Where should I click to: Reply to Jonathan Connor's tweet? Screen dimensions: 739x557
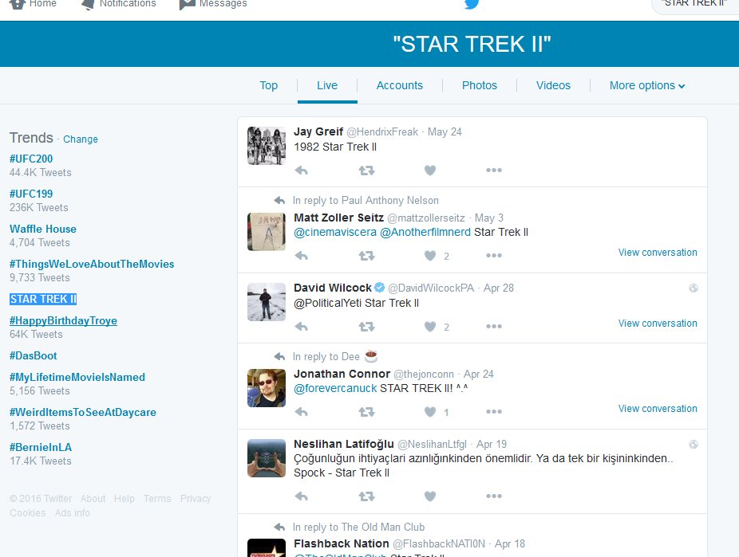tap(301, 412)
